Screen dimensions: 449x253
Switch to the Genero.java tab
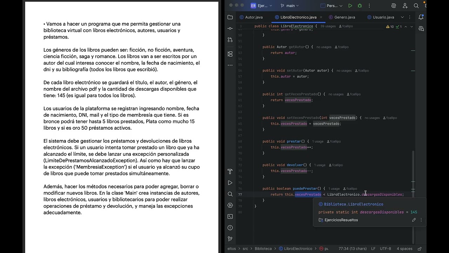[342, 17]
